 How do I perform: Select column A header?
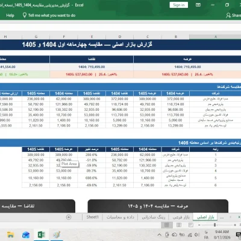pyautogui.click(x=215, y=37)
